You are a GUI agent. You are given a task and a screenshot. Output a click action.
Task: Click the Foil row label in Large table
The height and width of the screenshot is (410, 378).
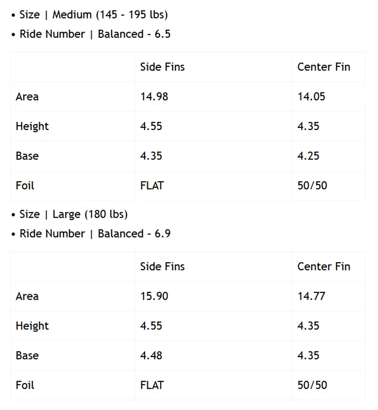[25, 385]
